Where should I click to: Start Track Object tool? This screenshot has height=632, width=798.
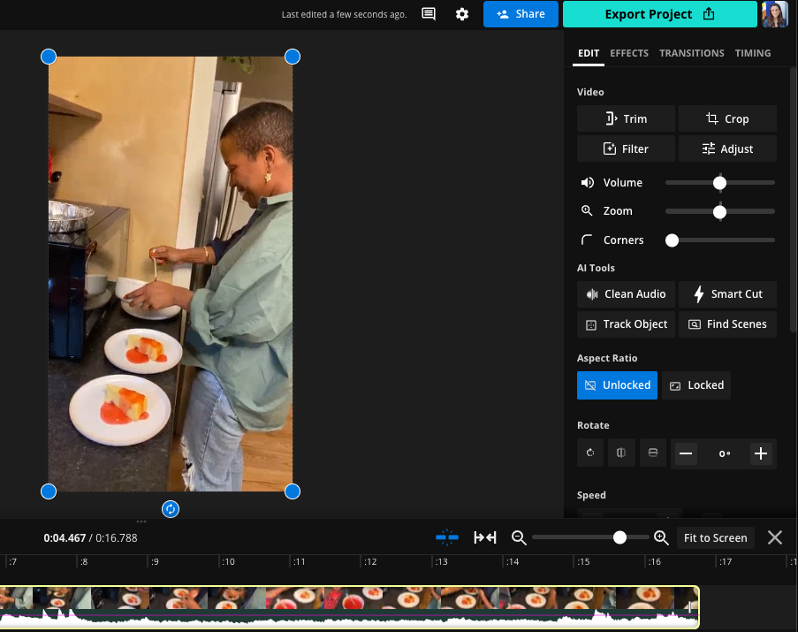click(626, 324)
